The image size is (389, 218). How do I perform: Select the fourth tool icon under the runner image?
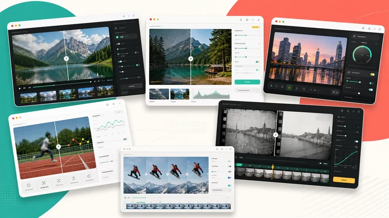pos(74,178)
